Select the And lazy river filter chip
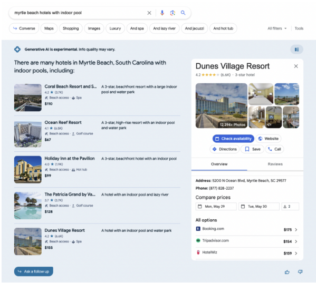316x283 pixels. pos(164,28)
